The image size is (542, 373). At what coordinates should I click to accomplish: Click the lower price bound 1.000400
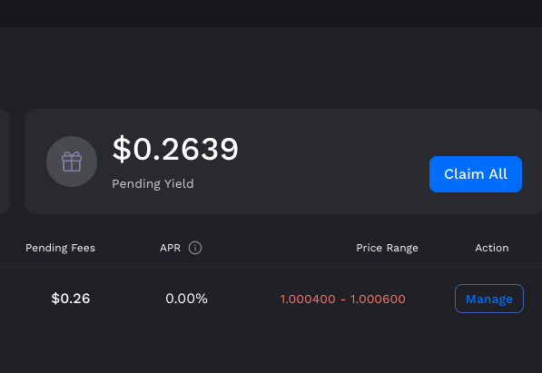[x=308, y=299]
